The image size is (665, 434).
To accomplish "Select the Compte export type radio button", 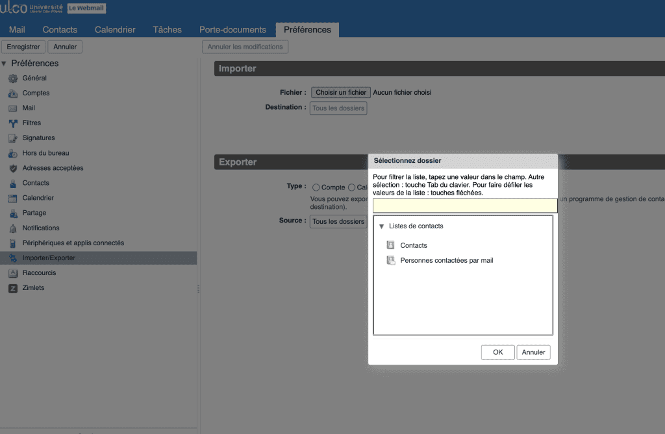I will pos(316,187).
